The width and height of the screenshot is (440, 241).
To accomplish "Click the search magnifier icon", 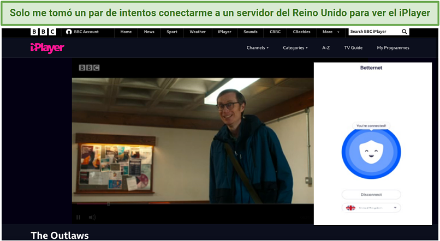I will pyautogui.click(x=404, y=32).
